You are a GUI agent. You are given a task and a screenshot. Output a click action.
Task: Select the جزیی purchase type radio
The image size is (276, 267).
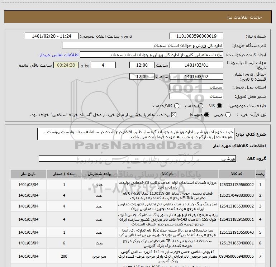(228, 115)
